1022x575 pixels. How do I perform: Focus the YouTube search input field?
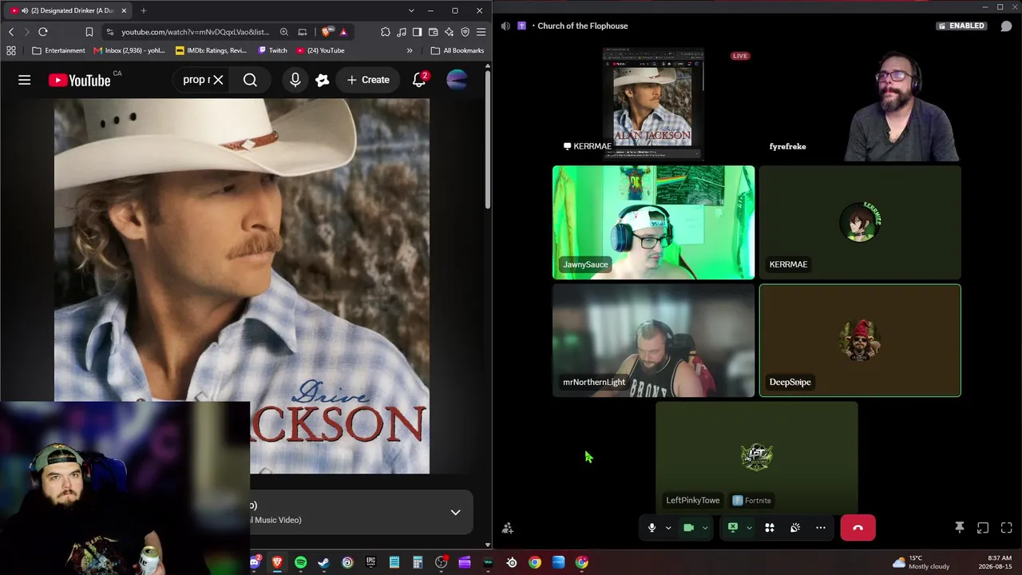click(196, 80)
